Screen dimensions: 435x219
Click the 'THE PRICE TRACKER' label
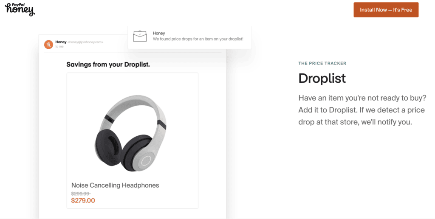(x=322, y=63)
